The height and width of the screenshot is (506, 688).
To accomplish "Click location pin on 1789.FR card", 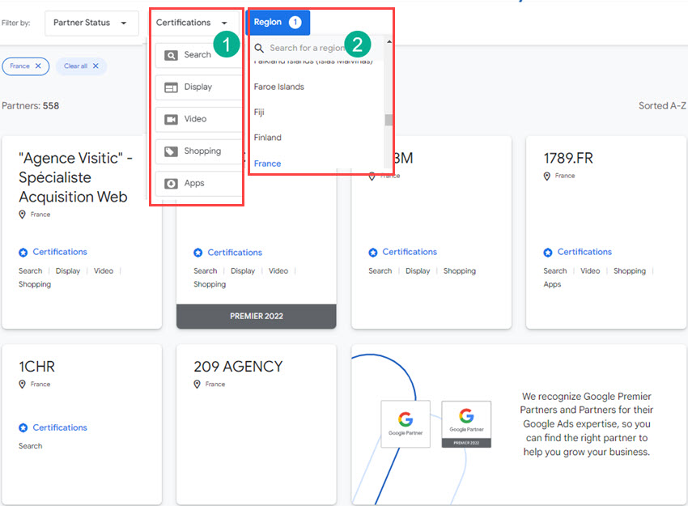I will (546, 176).
